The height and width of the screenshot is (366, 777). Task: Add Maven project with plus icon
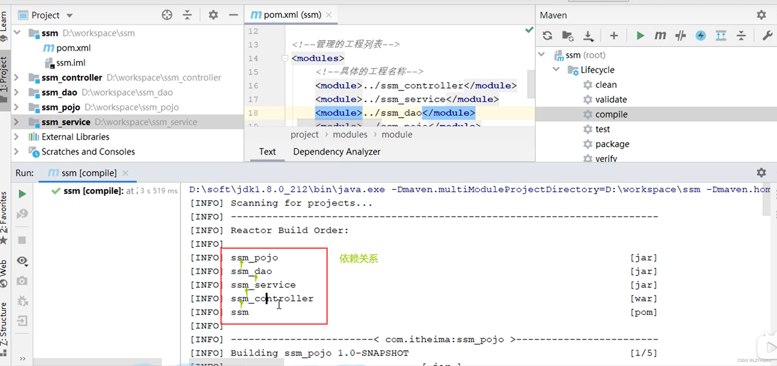(x=614, y=36)
